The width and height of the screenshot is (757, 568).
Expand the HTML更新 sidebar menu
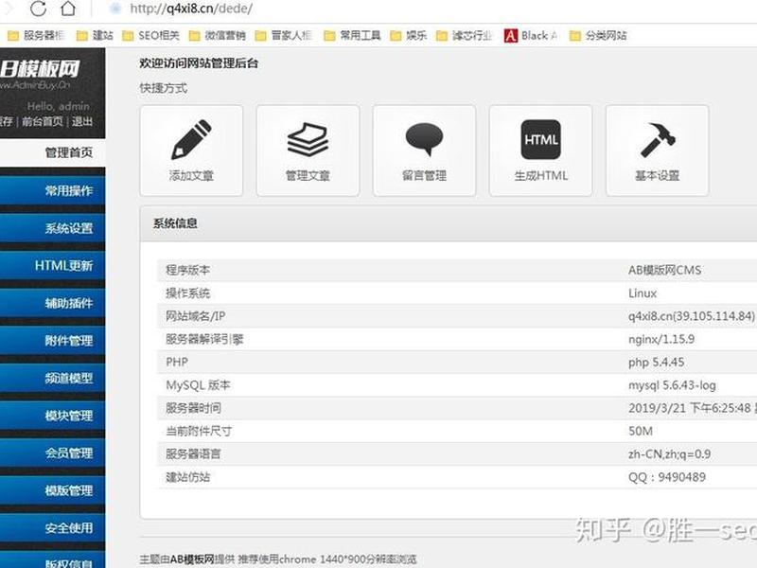coord(53,265)
